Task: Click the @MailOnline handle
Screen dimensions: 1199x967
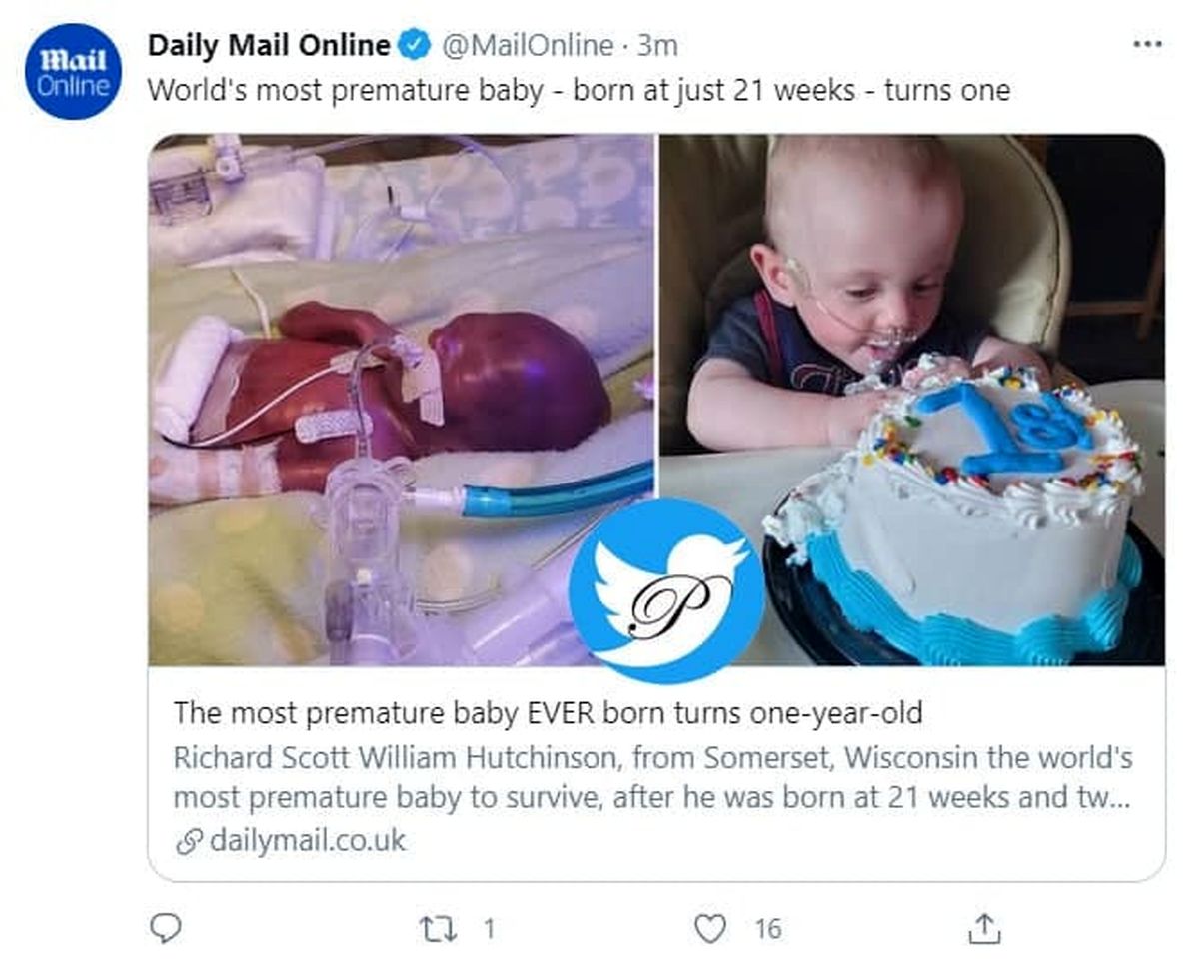Action: pos(528,46)
